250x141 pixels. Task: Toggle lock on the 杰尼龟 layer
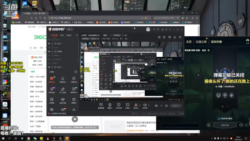(52, 51)
